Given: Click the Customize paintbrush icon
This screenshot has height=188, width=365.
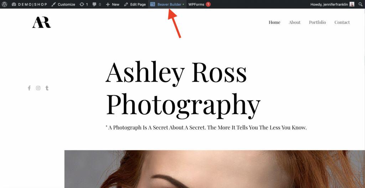Looking at the screenshot, I should pos(53,4).
